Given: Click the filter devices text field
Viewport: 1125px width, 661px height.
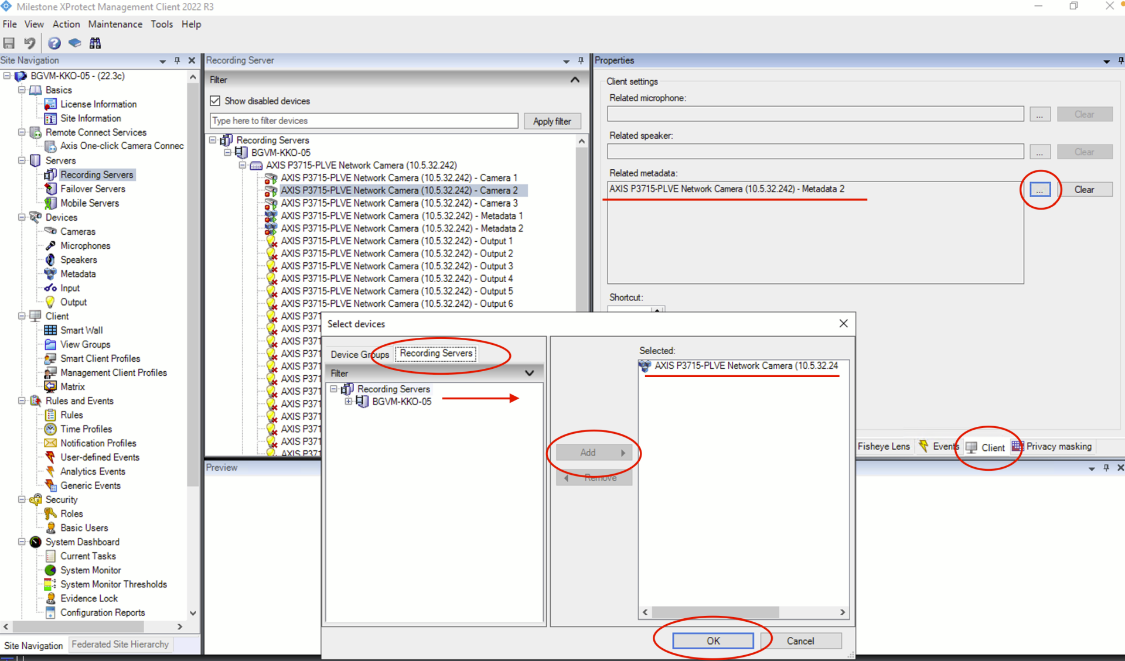Looking at the screenshot, I should 363,121.
